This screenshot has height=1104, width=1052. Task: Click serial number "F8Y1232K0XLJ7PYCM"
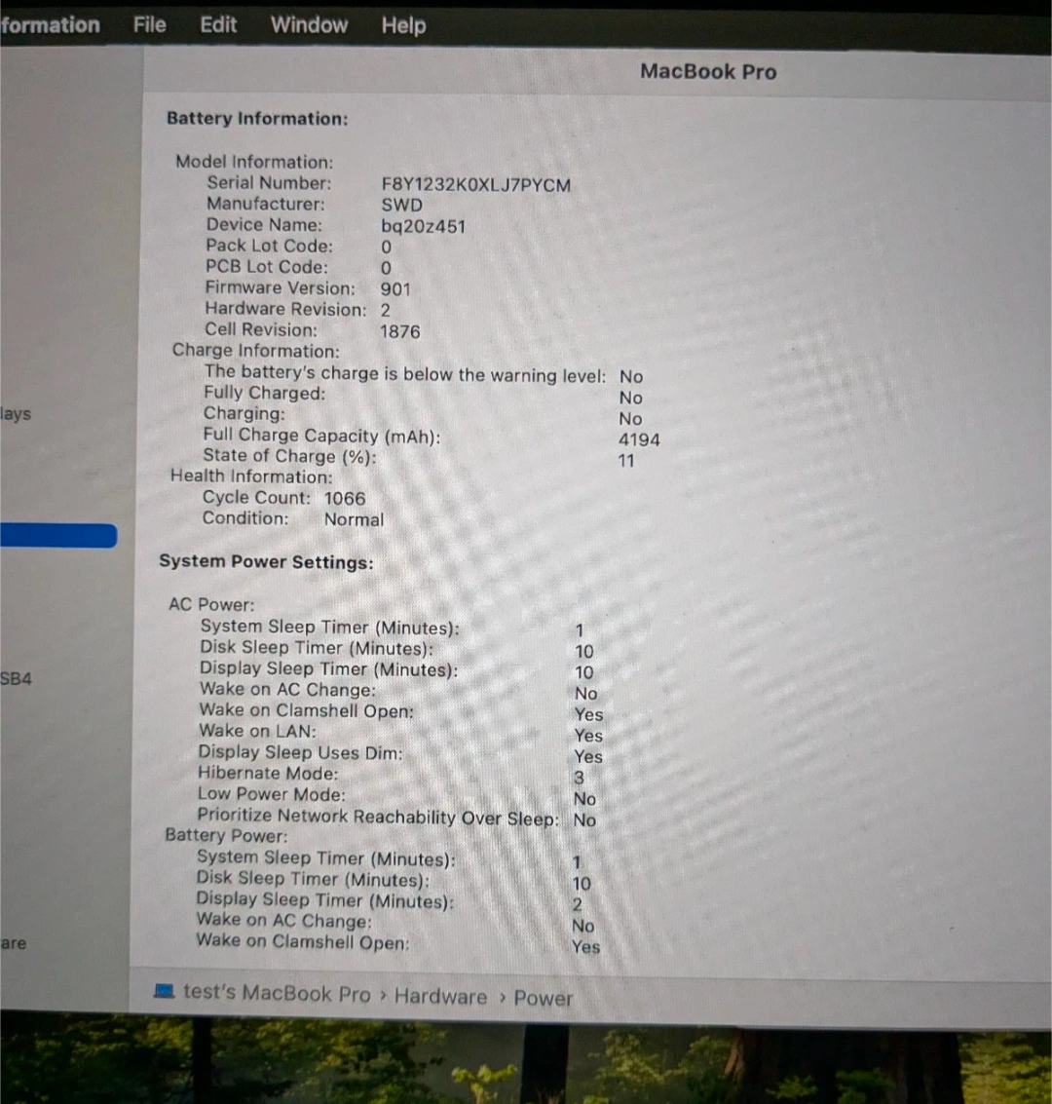[475, 185]
